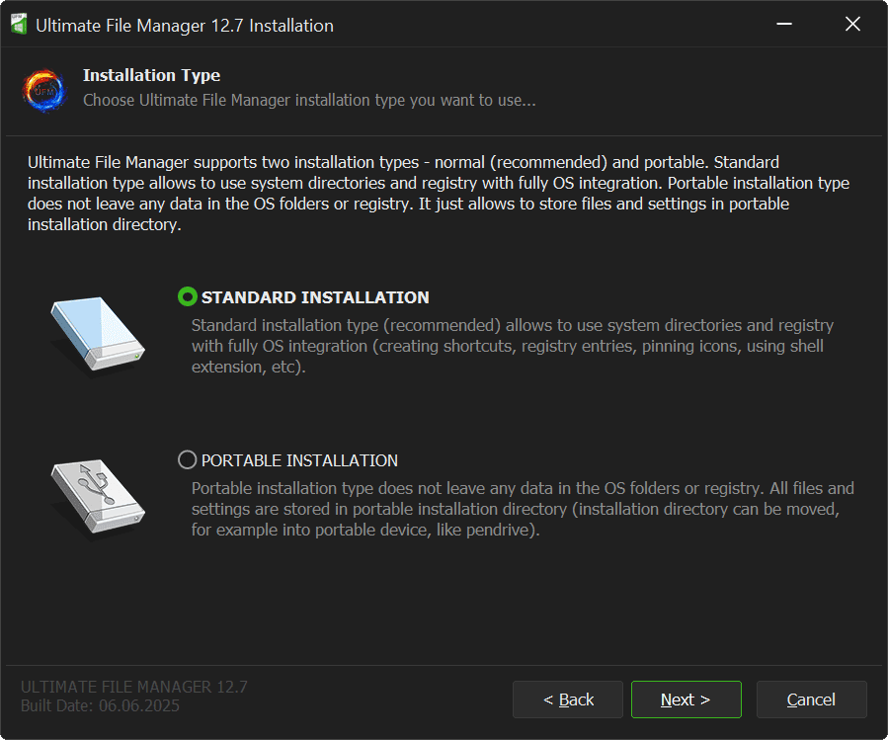888x740 pixels.
Task: Click the gray USB drive icon
Action: point(97,497)
